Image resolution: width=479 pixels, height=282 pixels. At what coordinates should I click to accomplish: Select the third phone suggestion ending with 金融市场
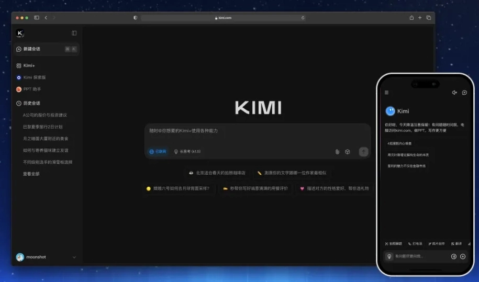[406, 166]
